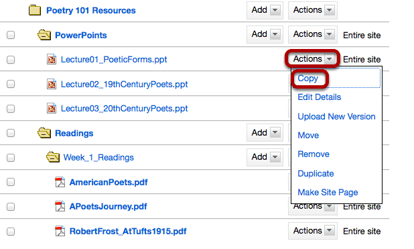Open the Add dropdown for PowerPoints folder

point(265,34)
